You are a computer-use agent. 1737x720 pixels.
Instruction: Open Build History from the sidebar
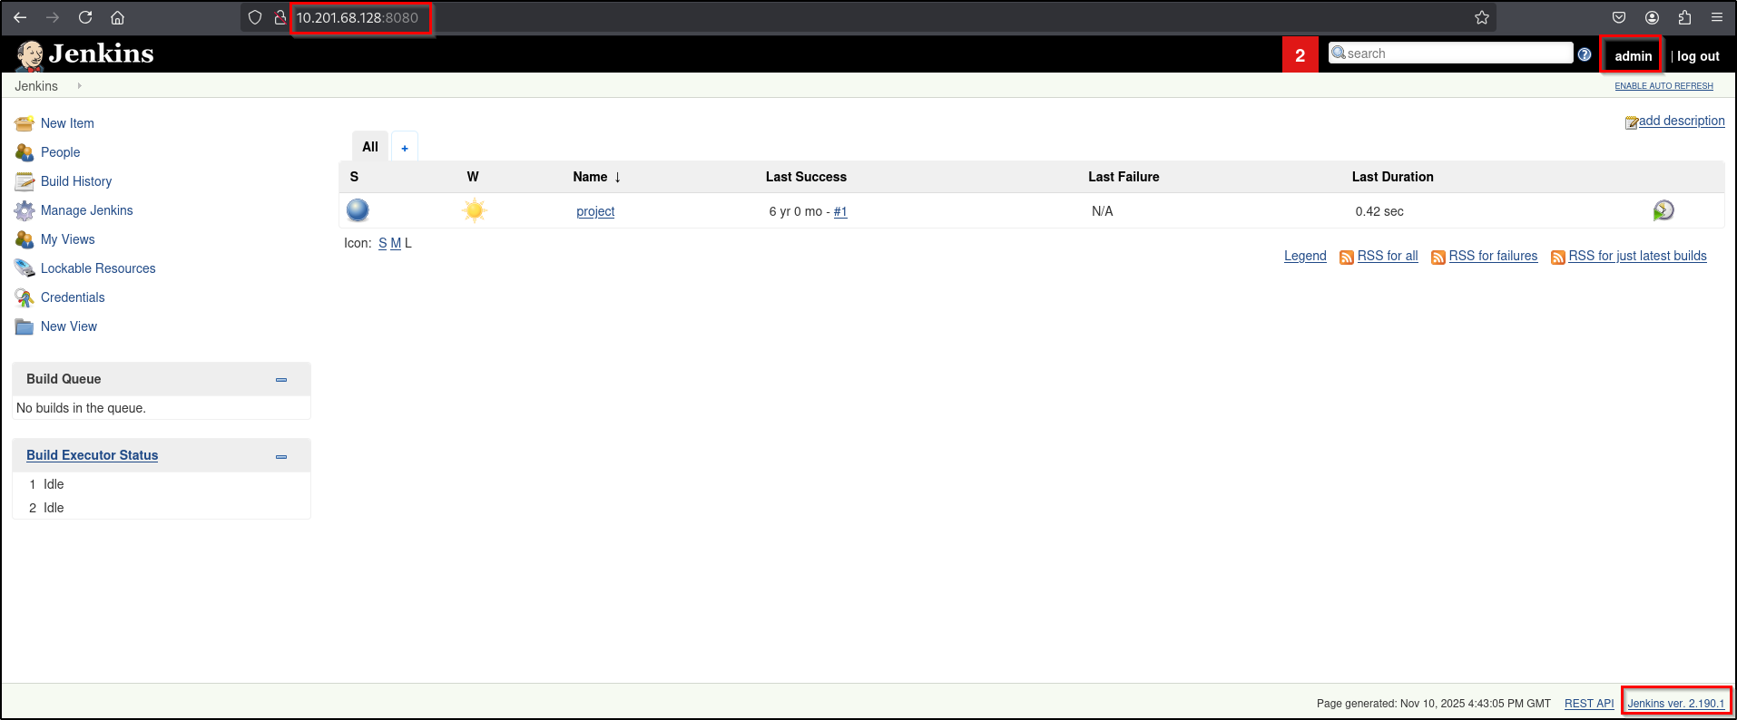click(76, 181)
